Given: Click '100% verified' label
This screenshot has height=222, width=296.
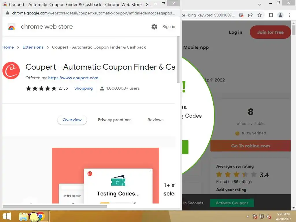Looking at the screenshot, I should [254, 133].
